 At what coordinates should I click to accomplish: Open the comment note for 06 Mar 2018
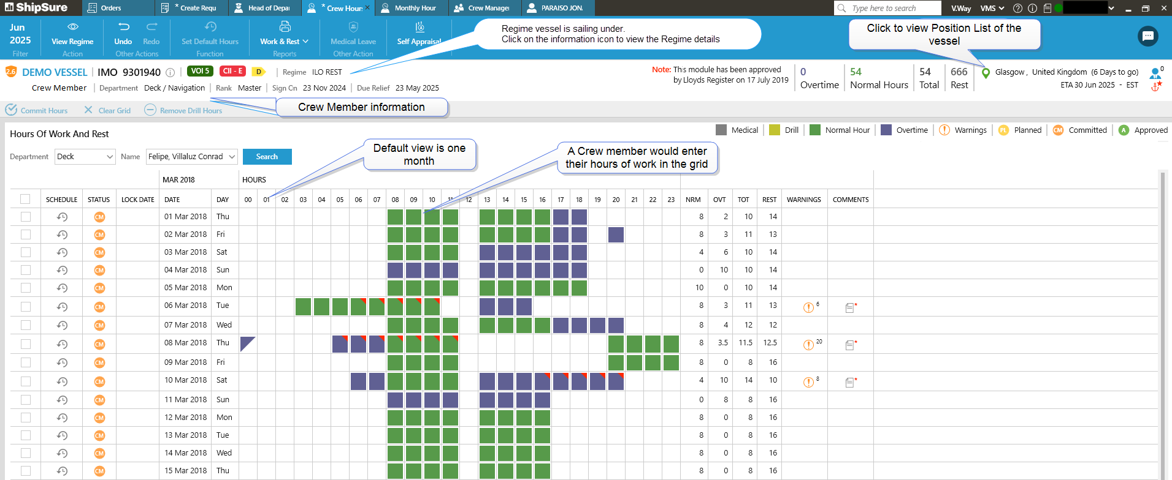click(849, 308)
